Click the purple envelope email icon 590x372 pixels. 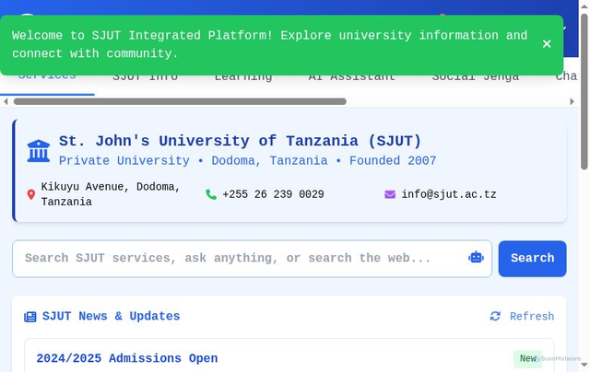click(390, 194)
